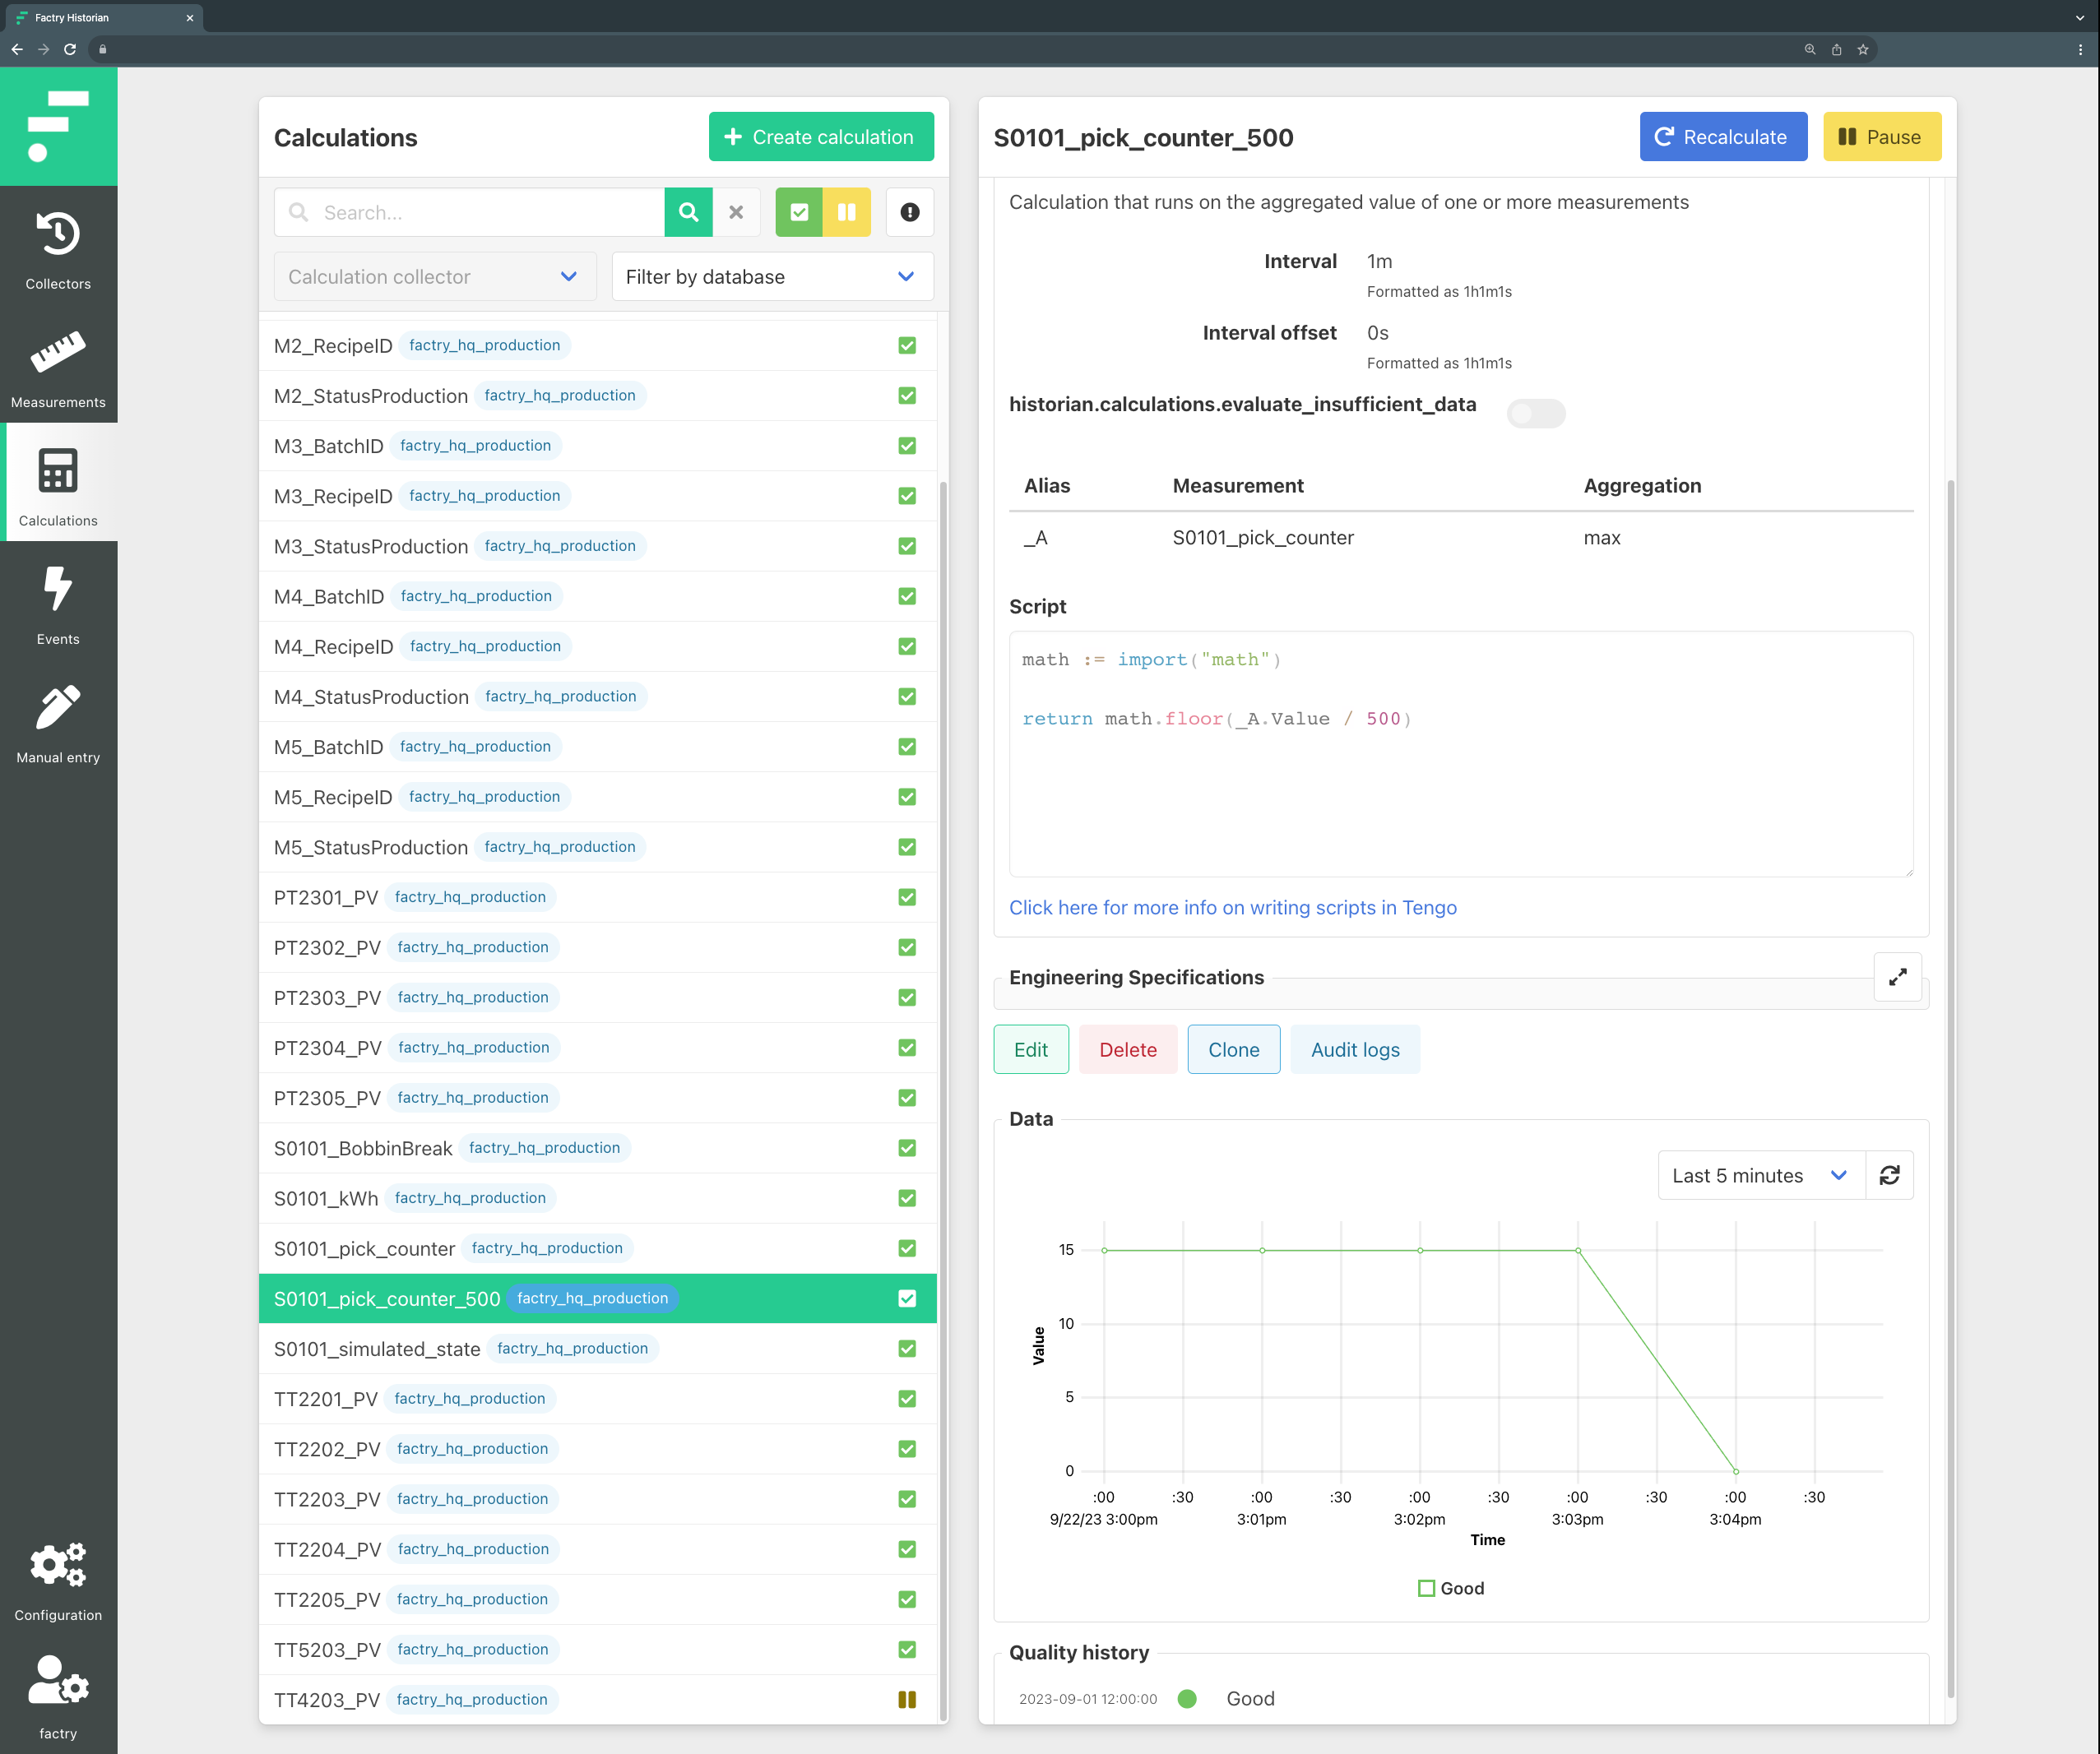Open the Calculation collector dropdown

[x=434, y=277]
